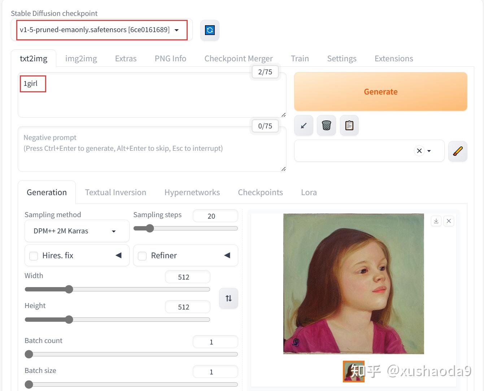Clear prompt with trash can icon
This screenshot has height=391, width=484.
pyautogui.click(x=326, y=126)
